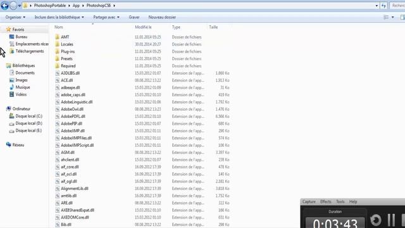Select the AlignmentLib.dll file name
Image resolution: width=405 pixels, height=228 pixels.
(x=75, y=189)
